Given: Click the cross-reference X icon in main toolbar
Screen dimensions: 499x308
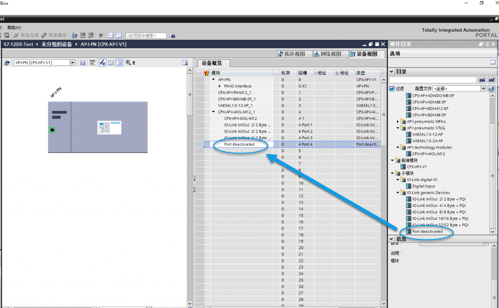Looking at the screenshot, I should click(x=100, y=36).
